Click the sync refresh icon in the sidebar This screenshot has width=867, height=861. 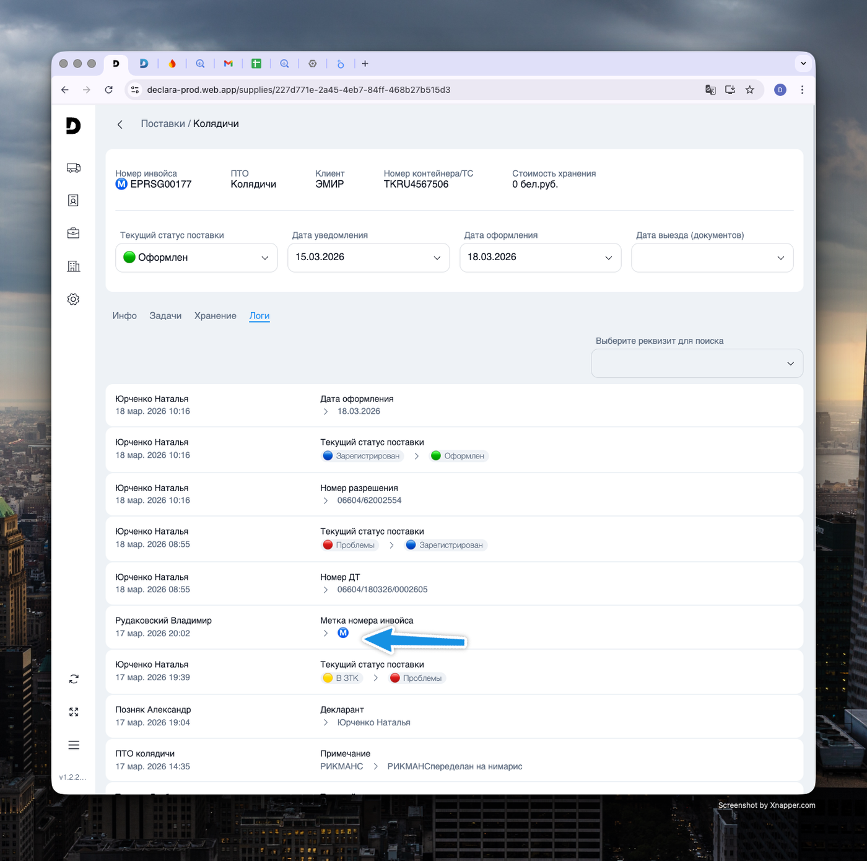click(74, 679)
